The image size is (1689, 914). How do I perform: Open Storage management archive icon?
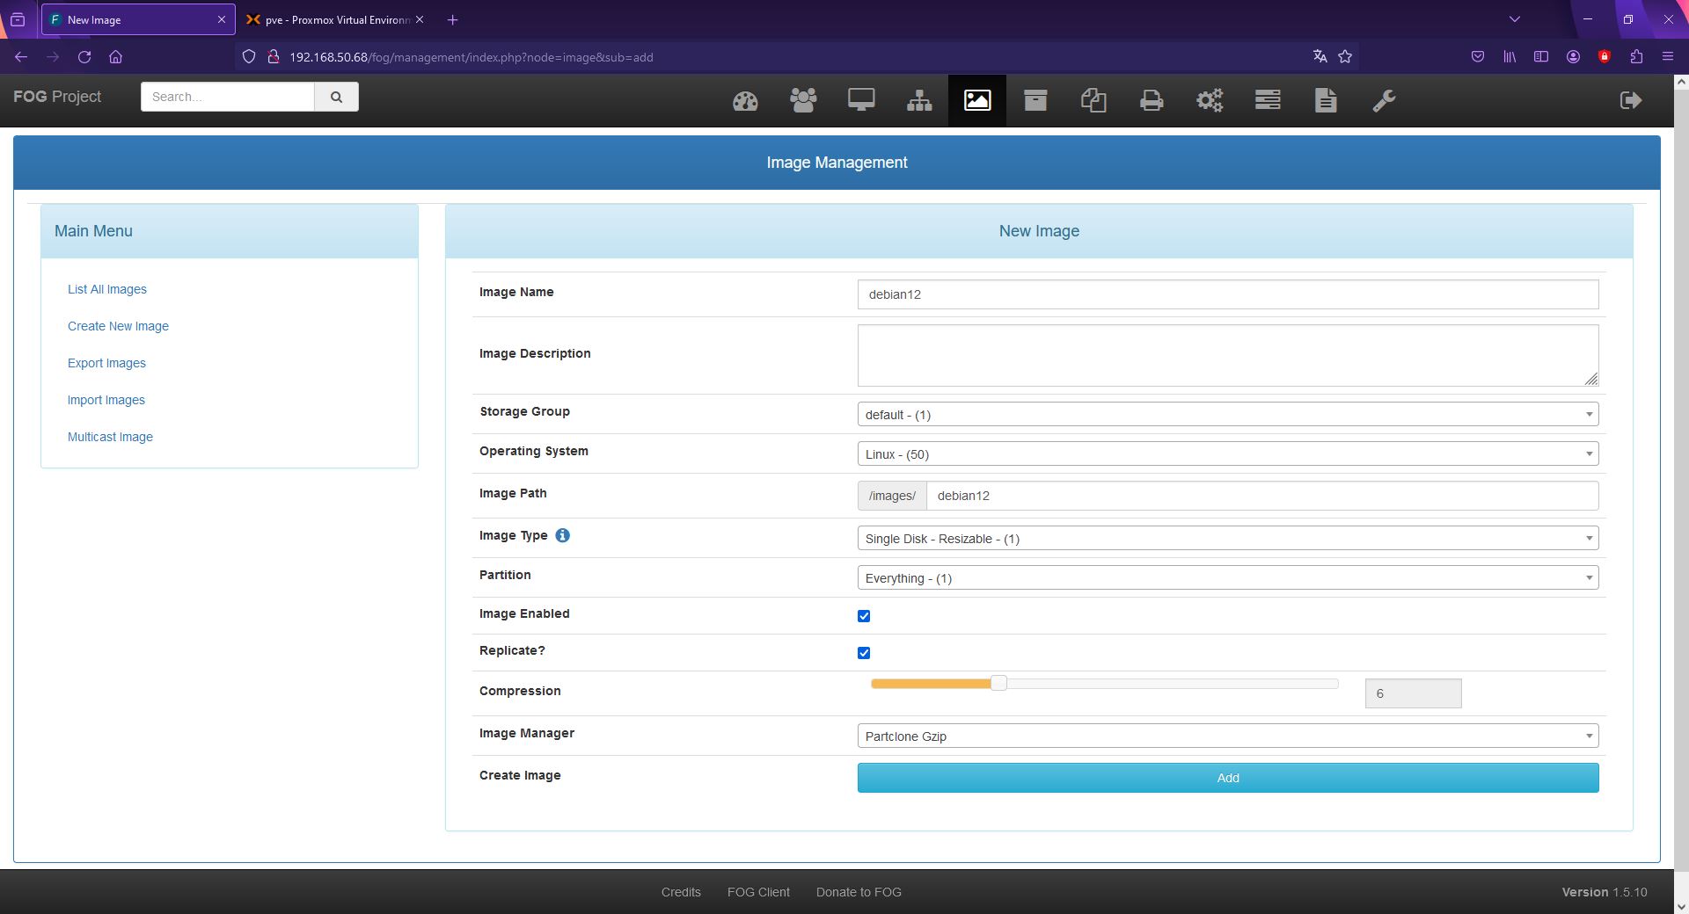pyautogui.click(x=1035, y=100)
